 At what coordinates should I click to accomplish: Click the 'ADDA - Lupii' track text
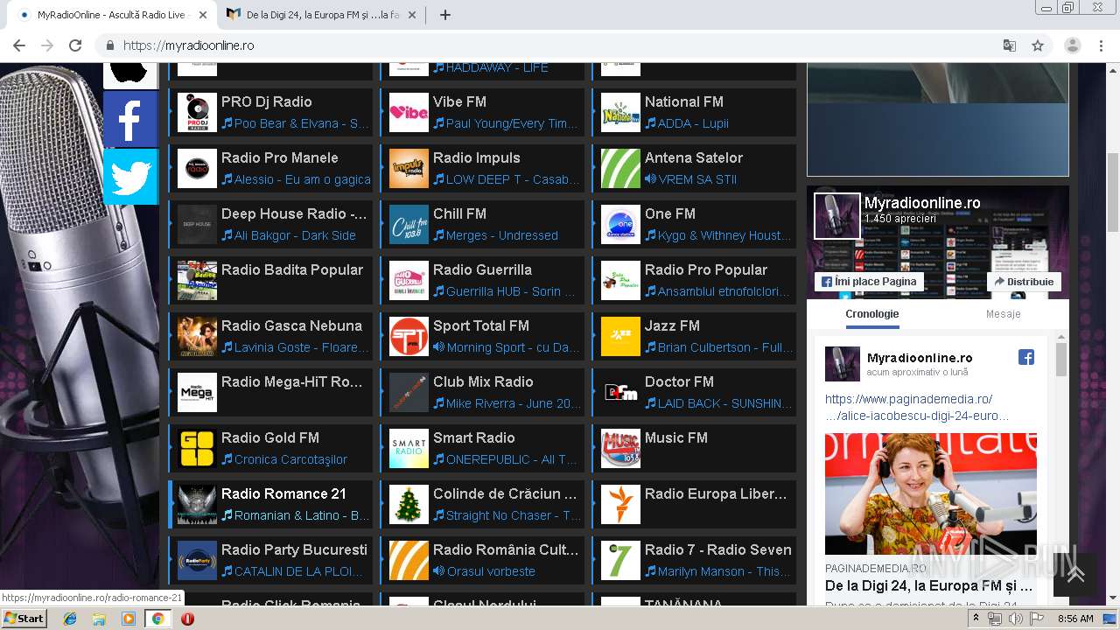(x=693, y=123)
